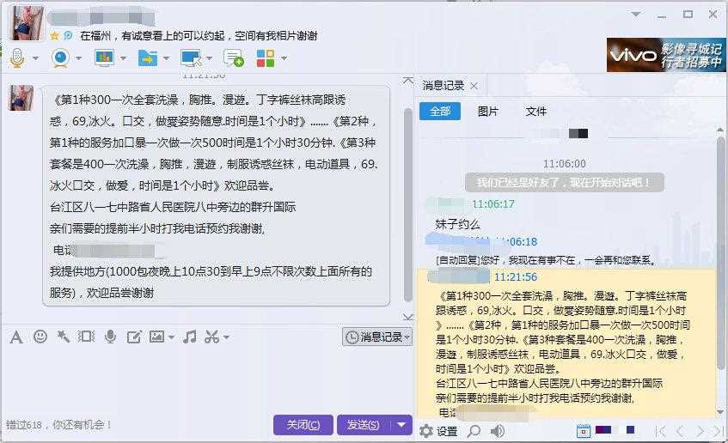This screenshot has width=728, height=443.
Task: Expand remote desktop options dropdown arrow
Action: pyautogui.click(x=210, y=58)
